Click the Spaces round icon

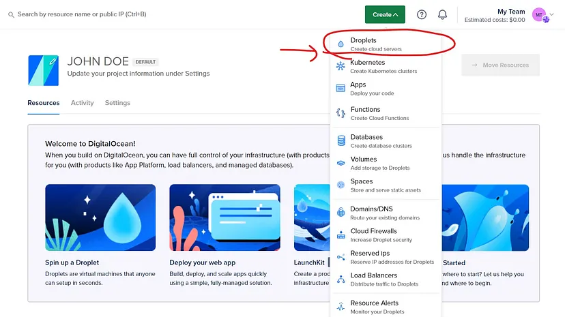point(341,185)
